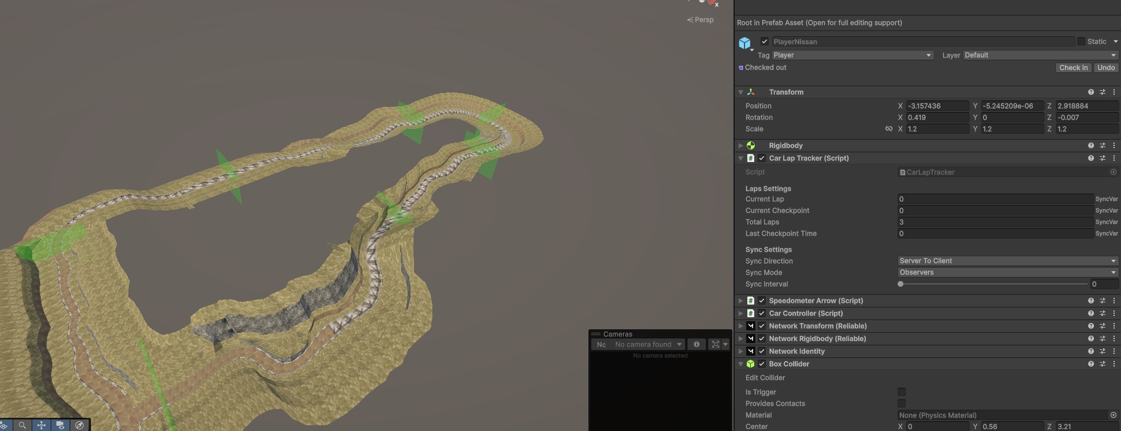Open Car Controller preset selector icon

[1103, 313]
